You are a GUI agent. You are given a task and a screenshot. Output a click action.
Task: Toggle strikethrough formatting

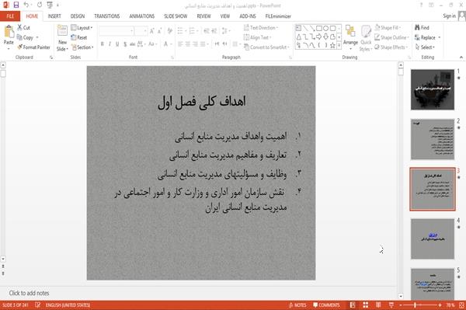[133, 44]
